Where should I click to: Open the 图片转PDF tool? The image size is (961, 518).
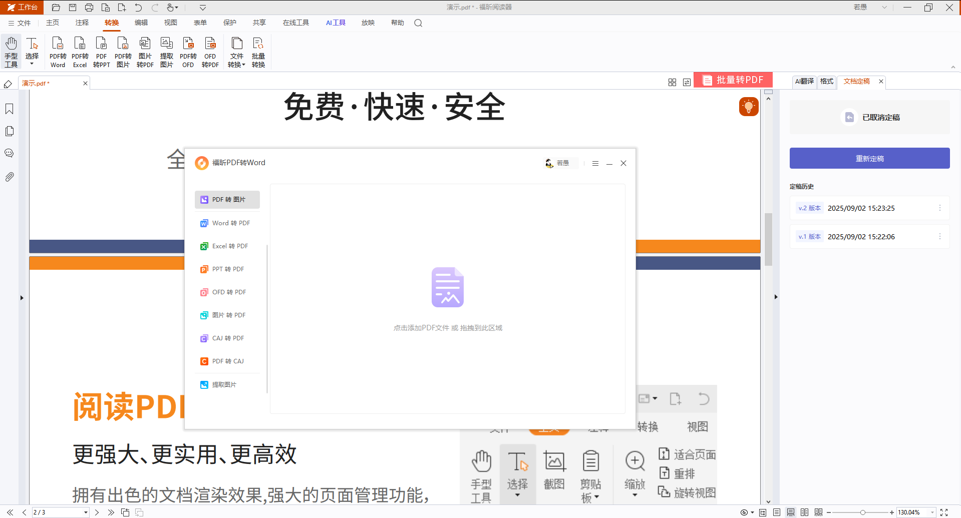point(145,52)
